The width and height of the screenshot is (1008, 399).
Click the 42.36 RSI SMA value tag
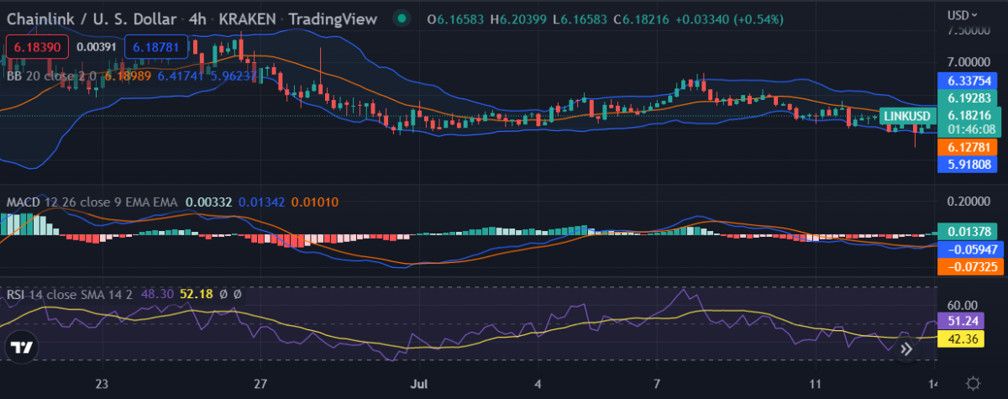pyautogui.click(x=961, y=339)
